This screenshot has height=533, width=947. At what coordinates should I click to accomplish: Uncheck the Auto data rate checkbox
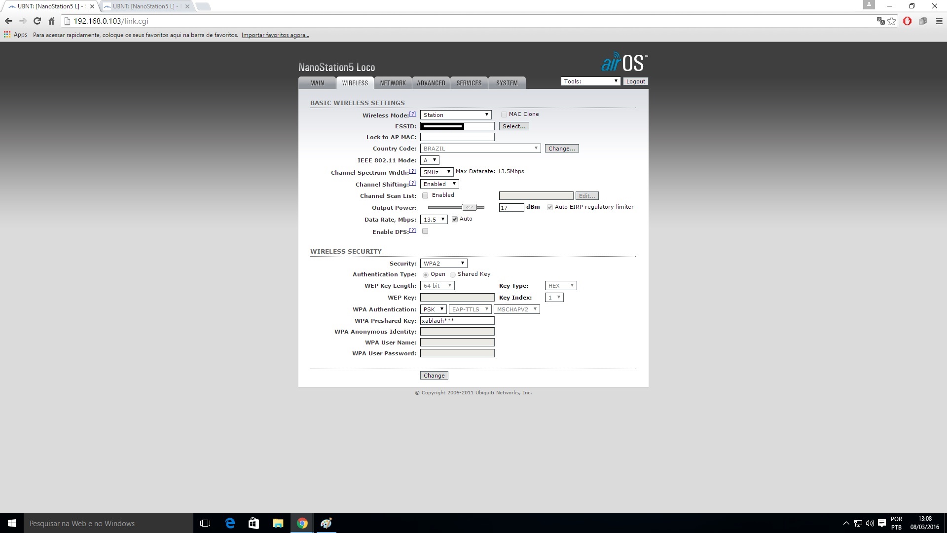[x=455, y=219]
